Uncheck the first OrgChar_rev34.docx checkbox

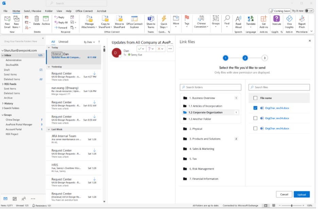click(255, 108)
